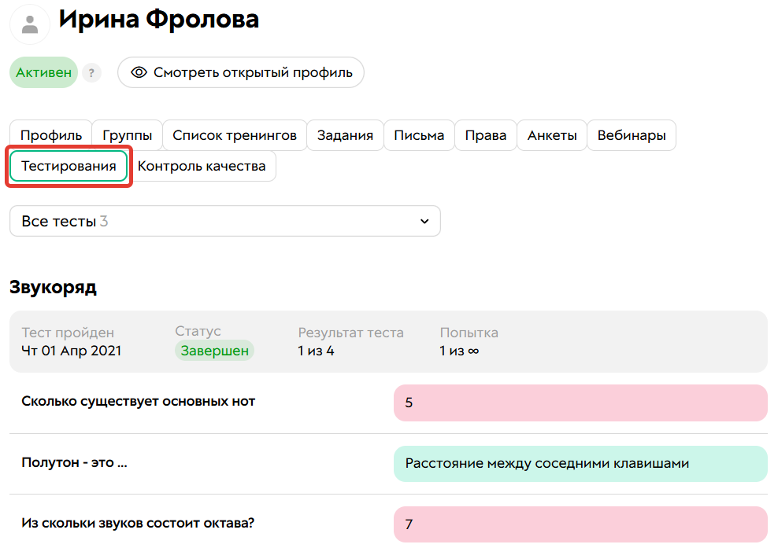Expand the test selection list
This screenshot has width=778, height=559.
tap(224, 221)
